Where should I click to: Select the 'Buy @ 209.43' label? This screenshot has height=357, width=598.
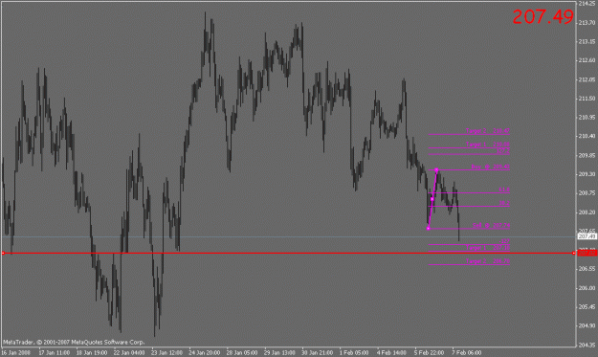tap(491, 167)
